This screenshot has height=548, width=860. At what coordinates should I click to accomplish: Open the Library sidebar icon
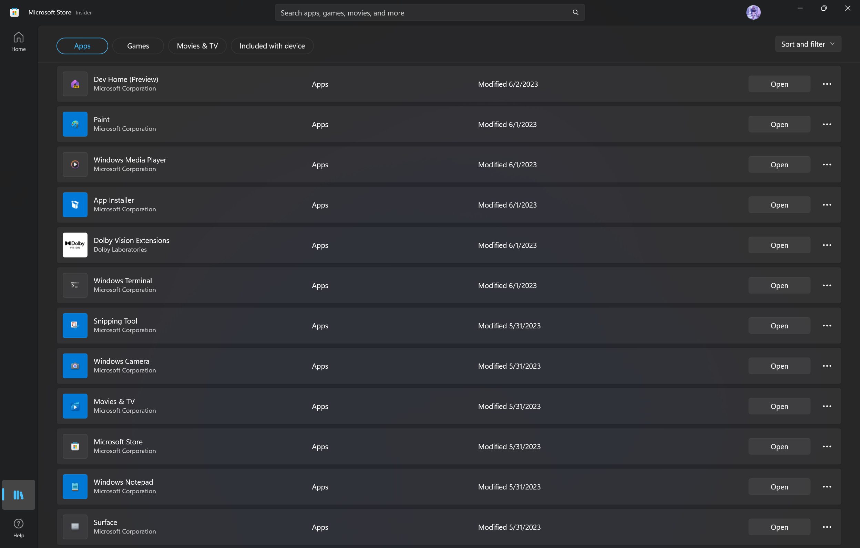pos(18,495)
